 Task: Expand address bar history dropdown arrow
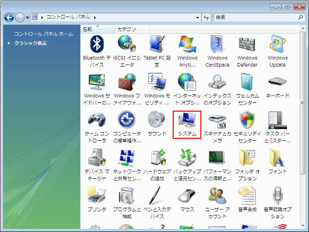tap(197, 17)
